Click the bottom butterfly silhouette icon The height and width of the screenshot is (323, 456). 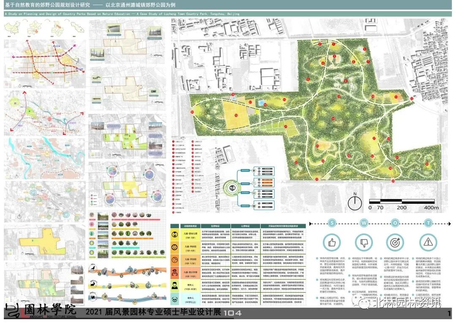pyautogui.click(x=93, y=297)
